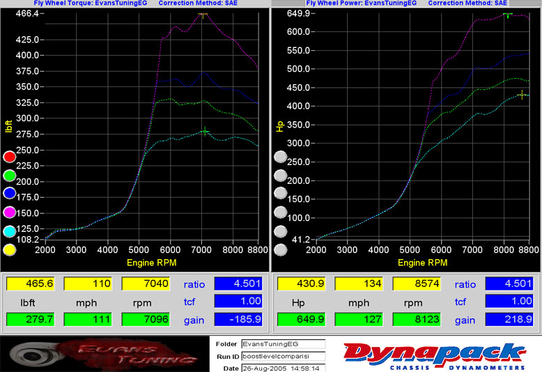Image resolution: width=542 pixels, height=372 pixels.
Task: Click the yellow 8574 rpm value
Action: click(x=417, y=284)
